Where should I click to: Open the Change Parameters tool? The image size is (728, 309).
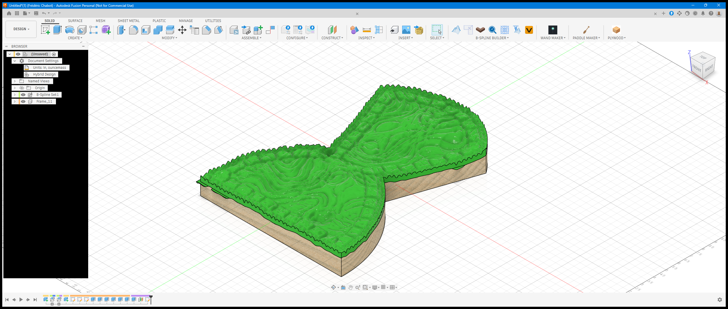click(194, 30)
